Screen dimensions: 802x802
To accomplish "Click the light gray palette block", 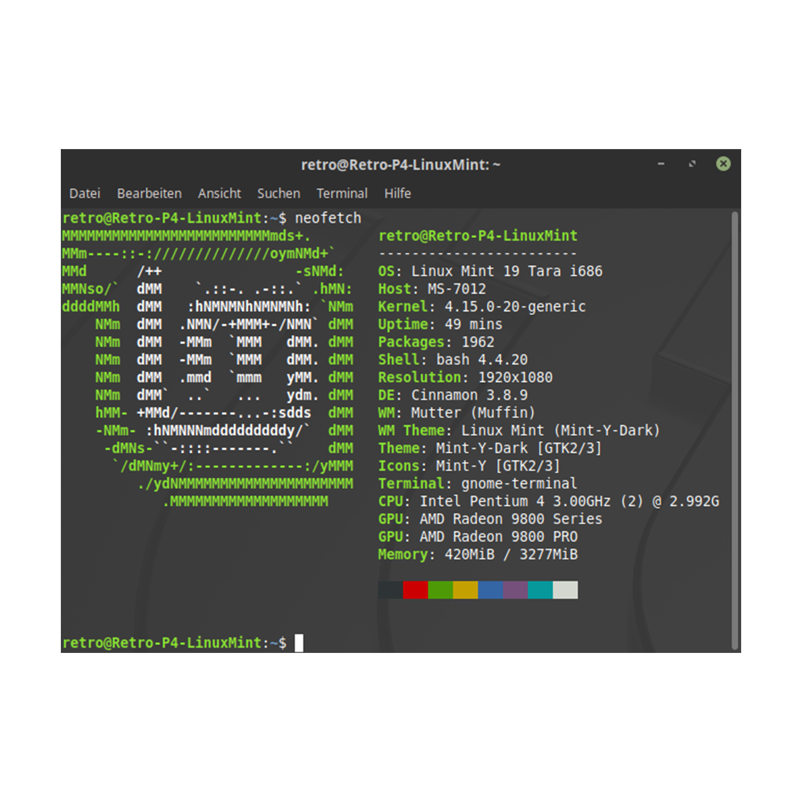I will pos(565,589).
